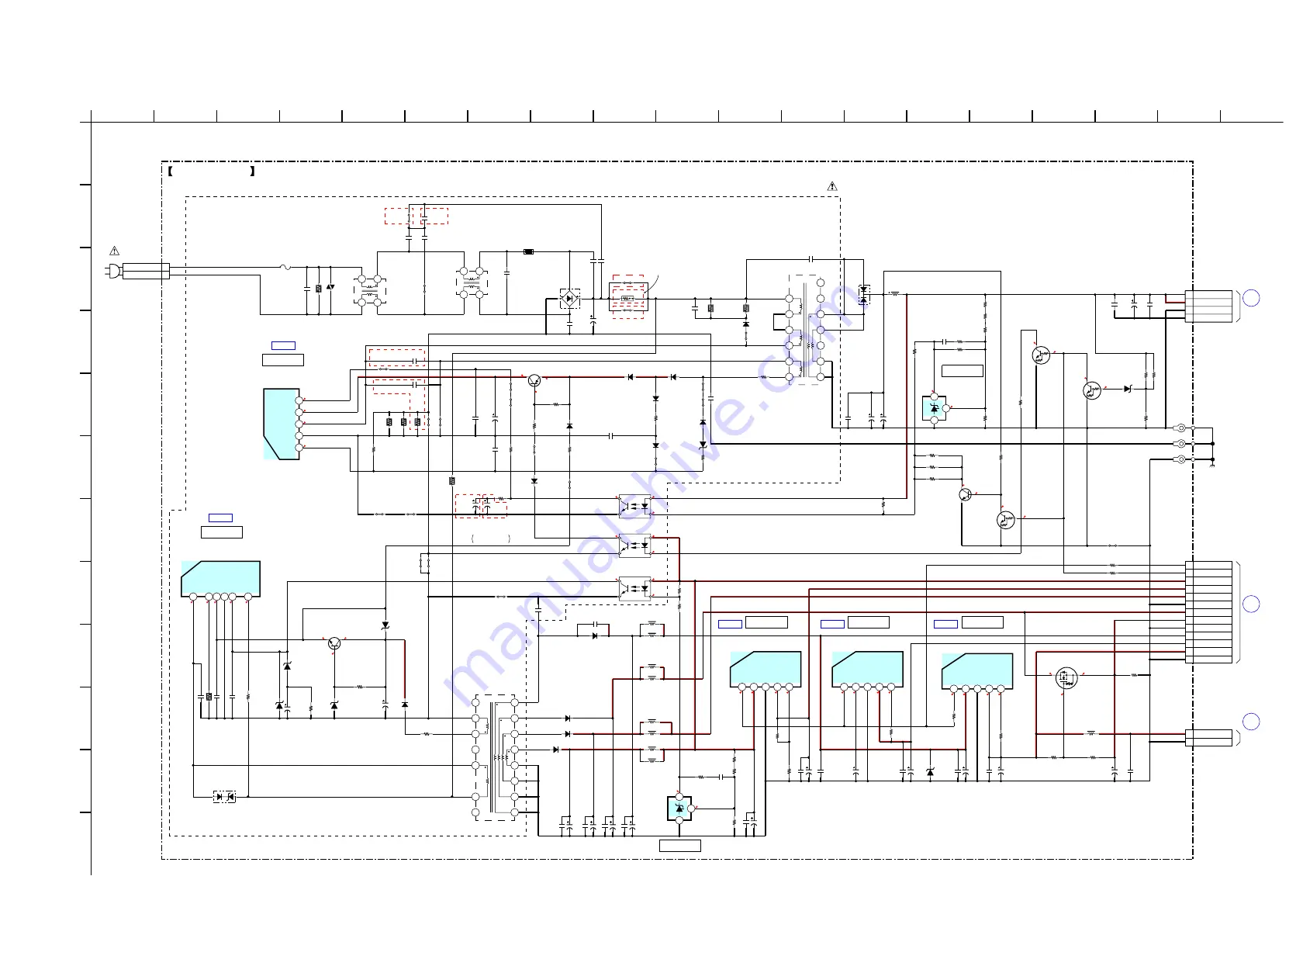Select the topmost digital transistor at right

tap(1041, 355)
